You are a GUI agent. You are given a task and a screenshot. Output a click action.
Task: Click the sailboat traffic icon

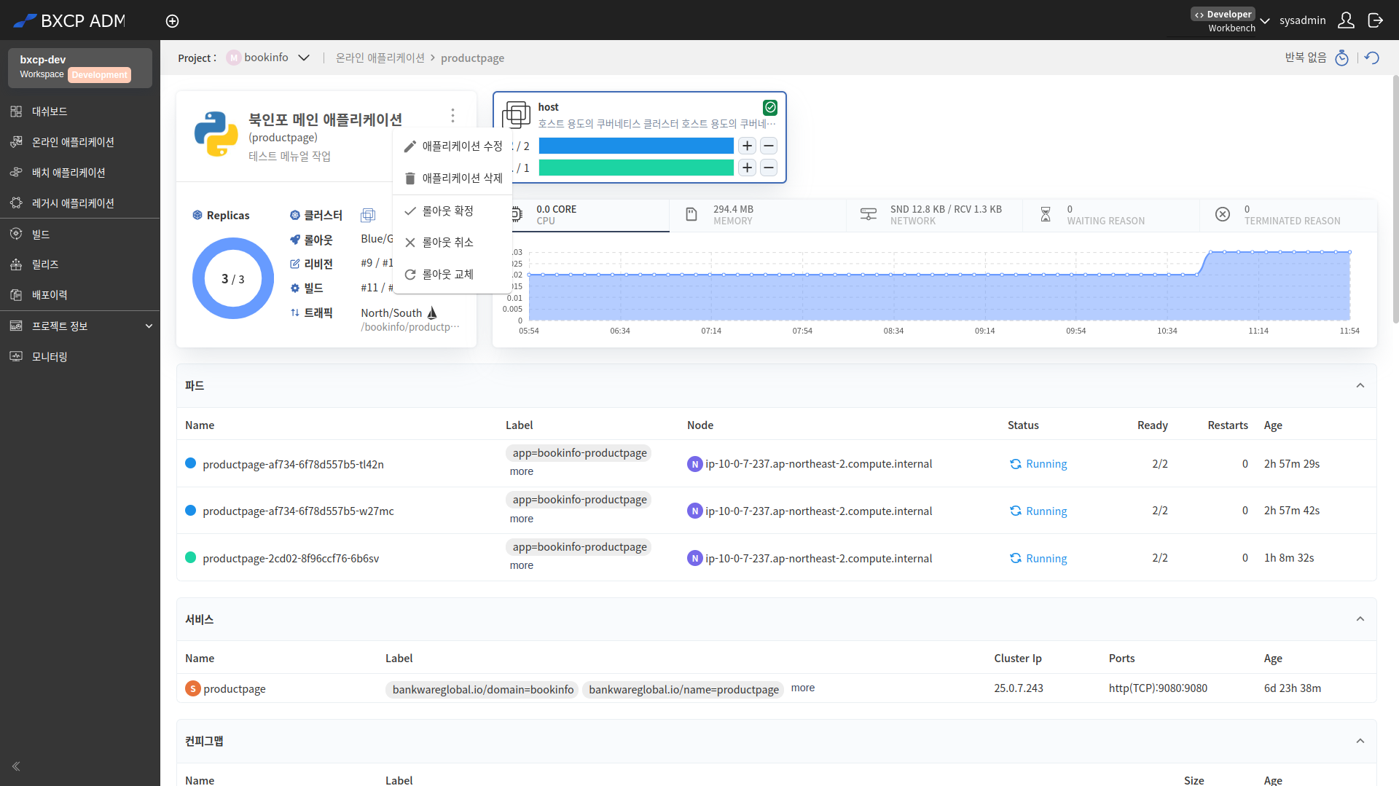(432, 313)
